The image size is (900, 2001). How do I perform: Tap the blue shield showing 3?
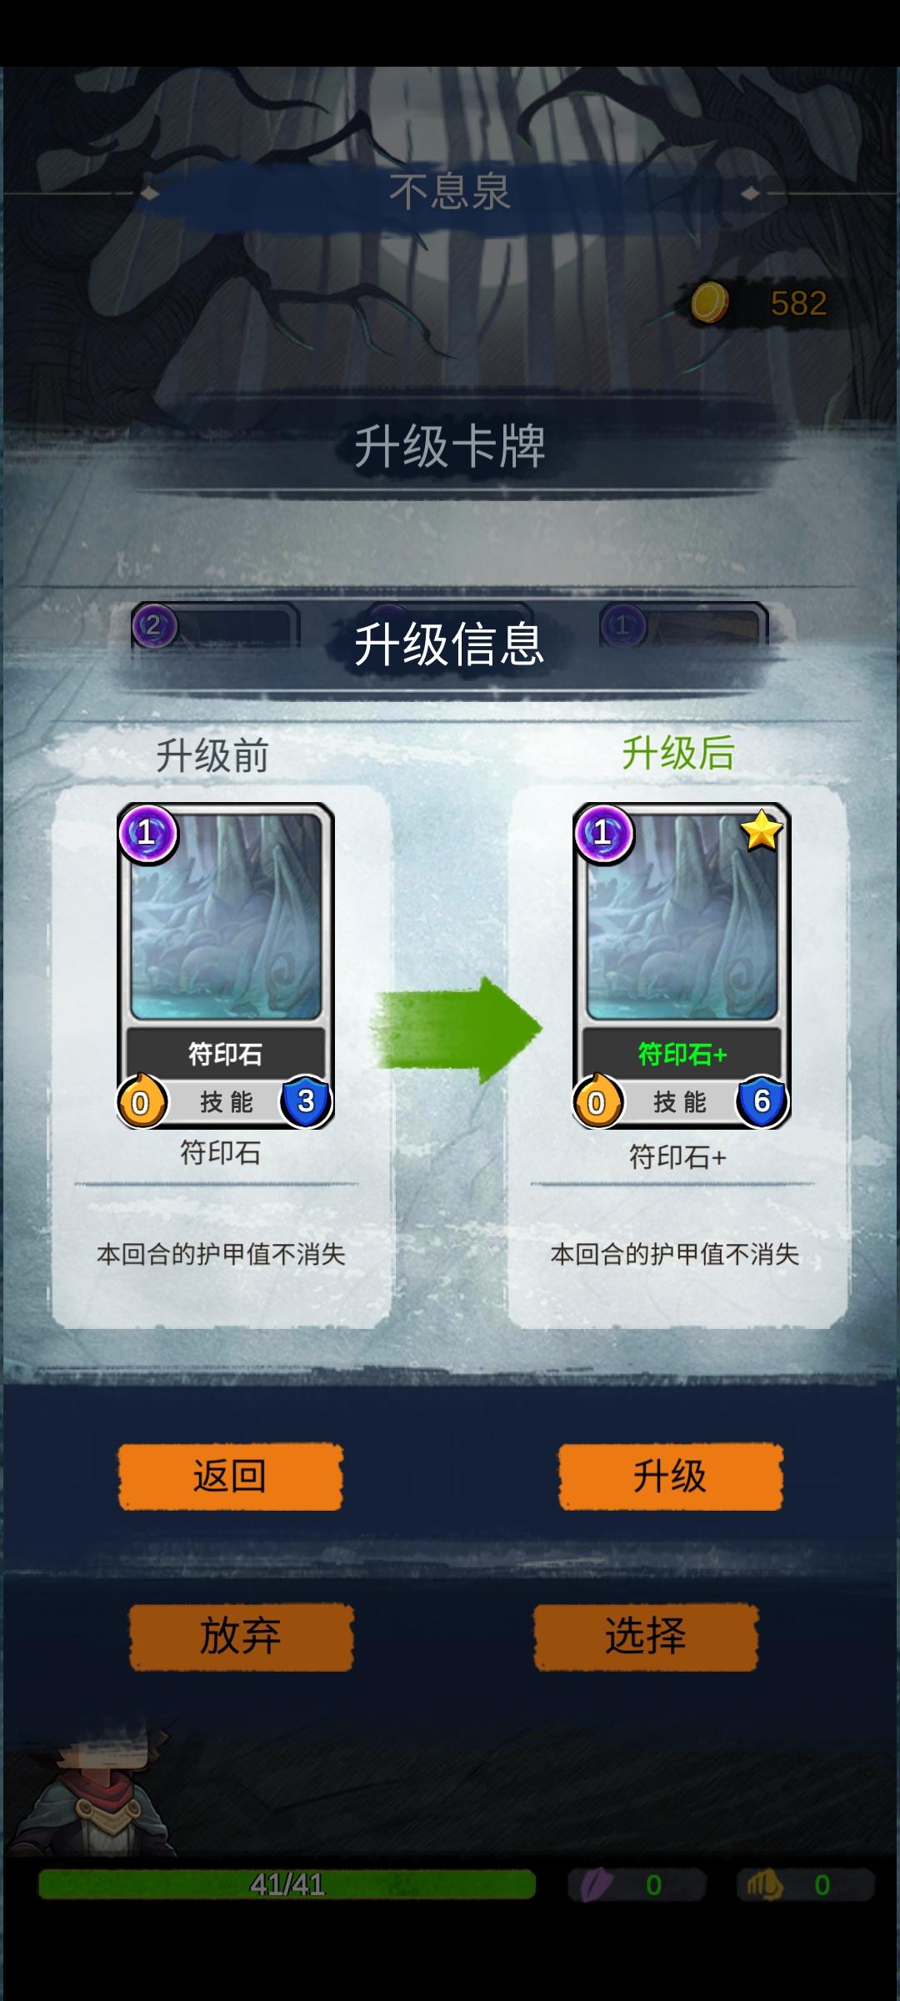pyautogui.click(x=306, y=1101)
